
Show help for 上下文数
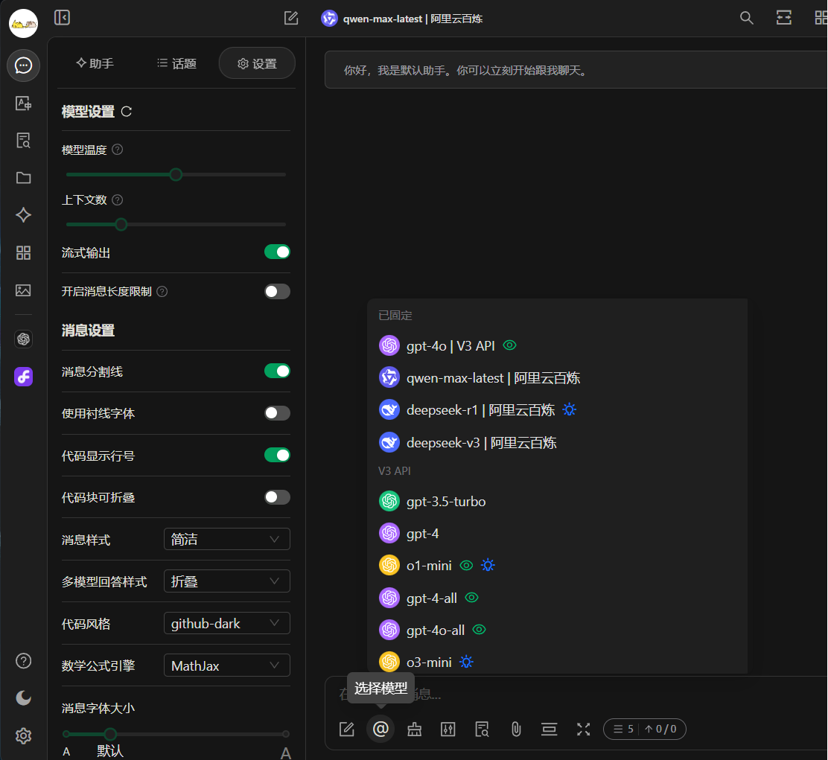pyautogui.click(x=118, y=200)
